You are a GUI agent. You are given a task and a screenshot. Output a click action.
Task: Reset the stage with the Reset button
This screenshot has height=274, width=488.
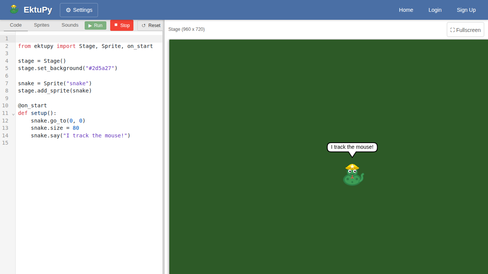pyautogui.click(x=151, y=25)
